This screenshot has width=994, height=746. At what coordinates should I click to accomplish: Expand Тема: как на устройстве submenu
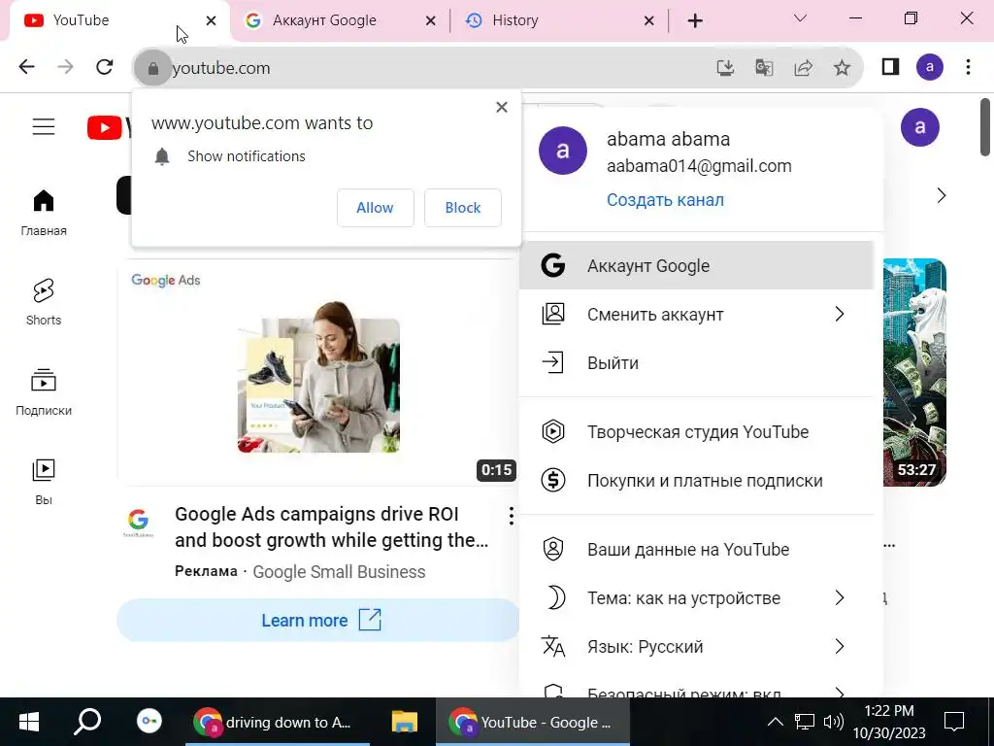pyautogui.click(x=697, y=597)
